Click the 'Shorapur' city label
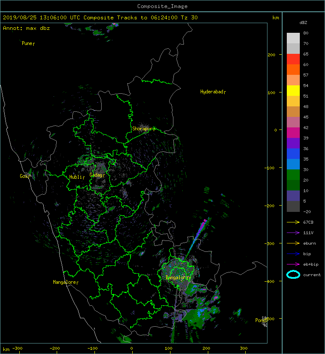 pyautogui.click(x=142, y=129)
